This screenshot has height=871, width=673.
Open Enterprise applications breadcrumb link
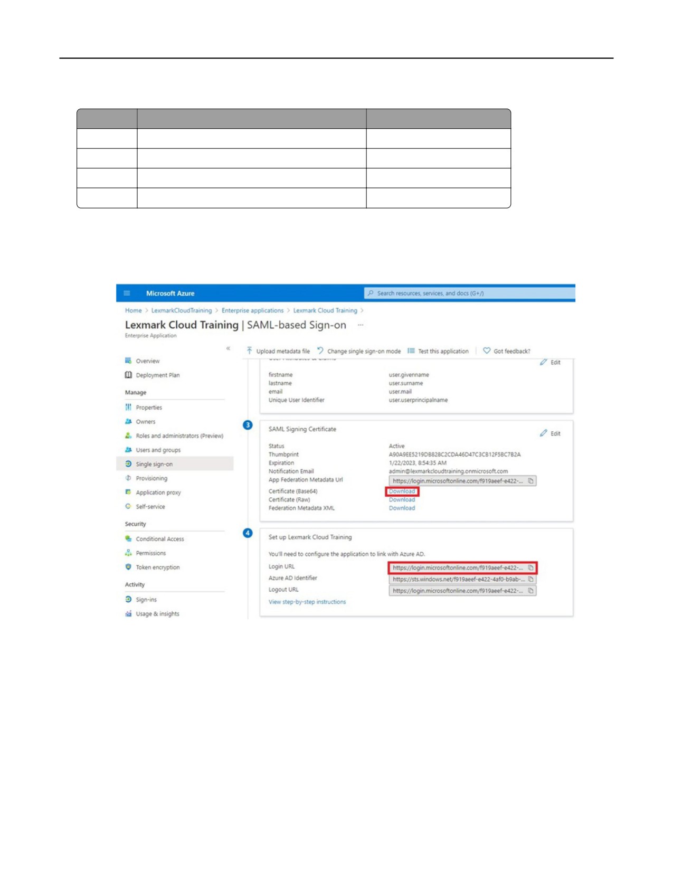coord(252,310)
